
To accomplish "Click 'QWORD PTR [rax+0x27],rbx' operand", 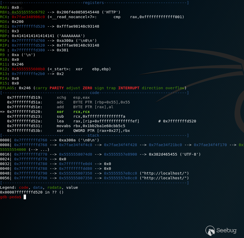I will [101, 131].
